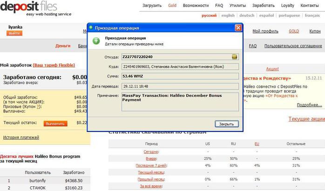Open Пользовательское соглашение link
Viewport: 325px width, 191px height.
click(x=293, y=46)
